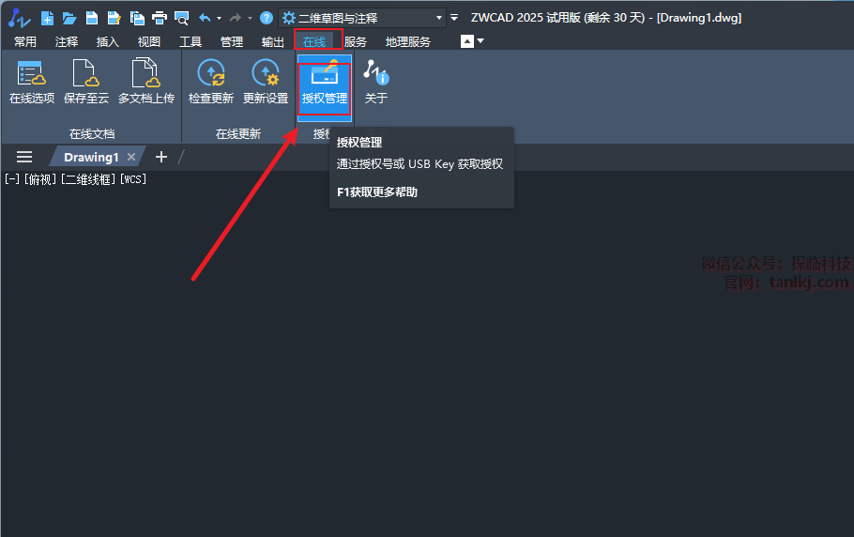The height and width of the screenshot is (537, 854).
Task: Open the ribbon display options dropdown arrow
Action: pyautogui.click(x=480, y=41)
